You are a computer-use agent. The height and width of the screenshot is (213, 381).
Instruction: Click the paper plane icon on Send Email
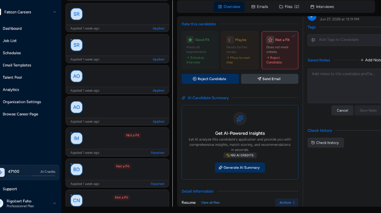point(259,79)
